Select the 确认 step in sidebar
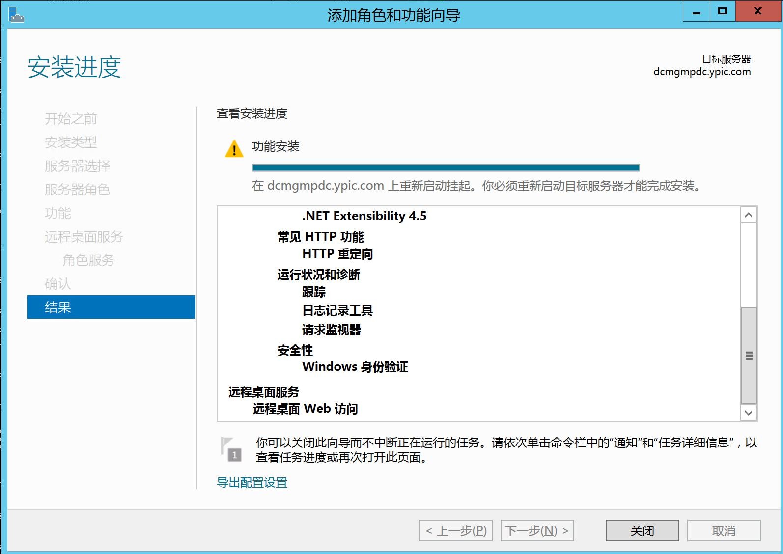This screenshot has height=554, width=783. click(x=58, y=284)
